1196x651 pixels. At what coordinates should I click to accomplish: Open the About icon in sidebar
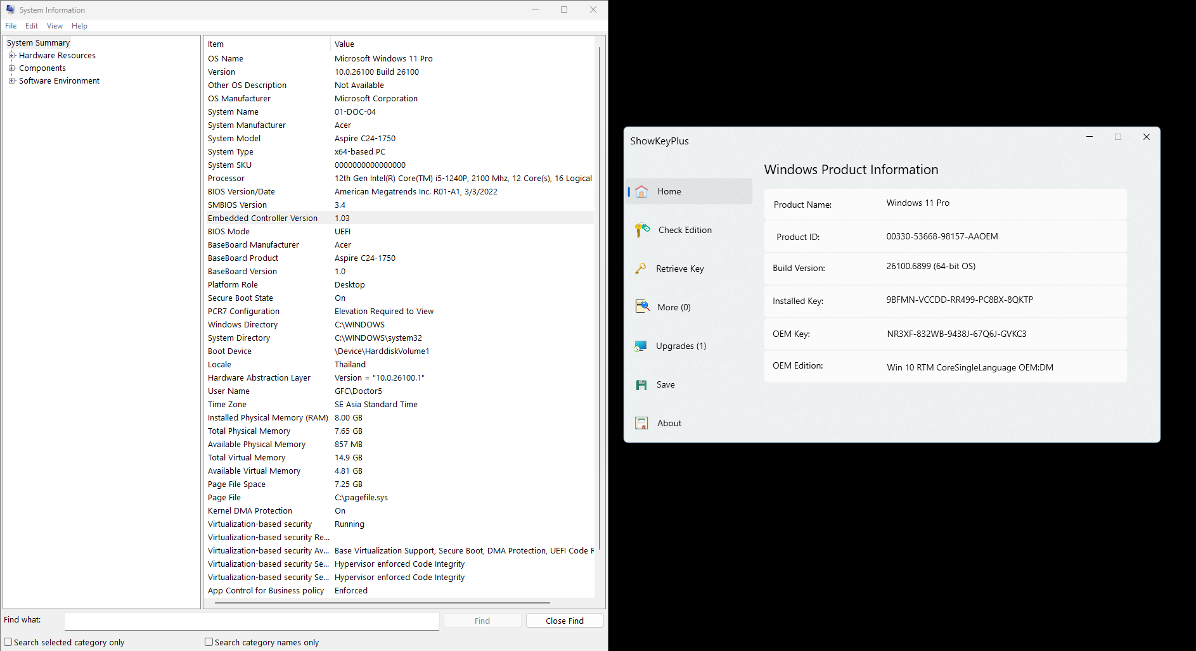coord(641,423)
